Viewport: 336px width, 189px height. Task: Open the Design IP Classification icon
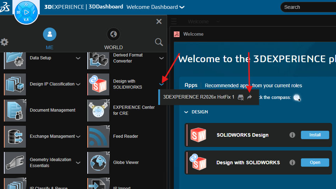tap(15, 84)
